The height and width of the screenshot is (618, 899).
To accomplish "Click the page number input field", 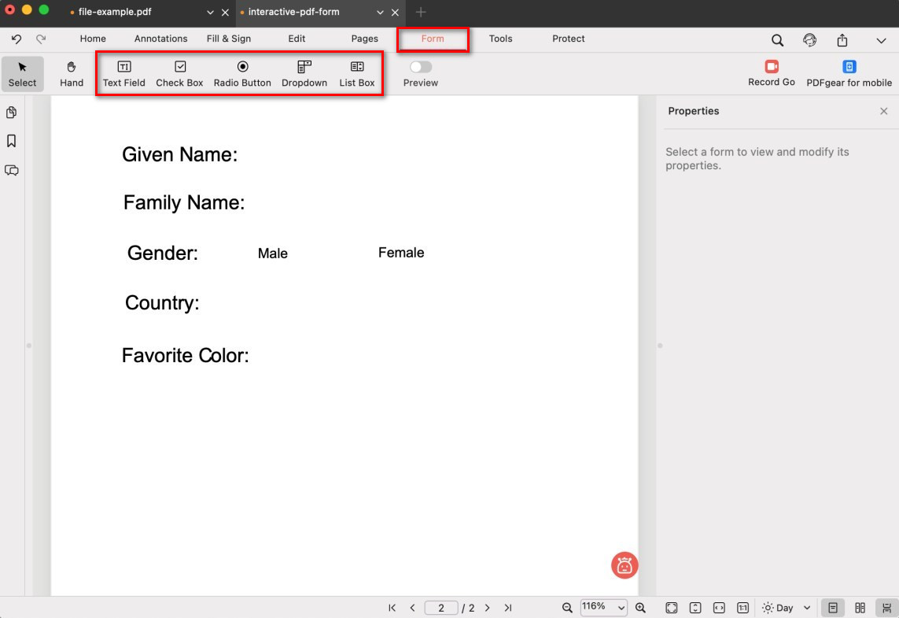I will click(441, 608).
